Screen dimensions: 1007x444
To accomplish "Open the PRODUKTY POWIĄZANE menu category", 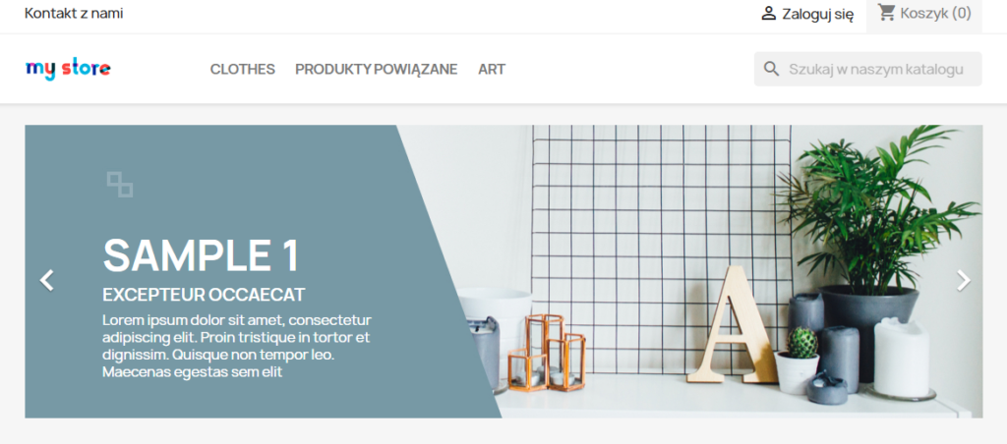I will click(377, 70).
